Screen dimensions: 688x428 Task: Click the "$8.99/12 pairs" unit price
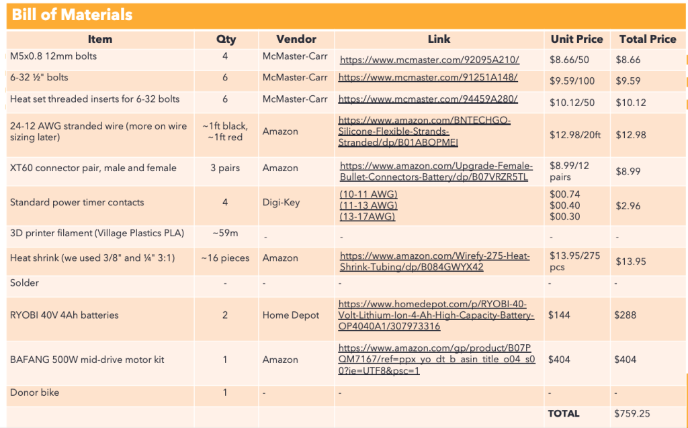tap(570, 172)
